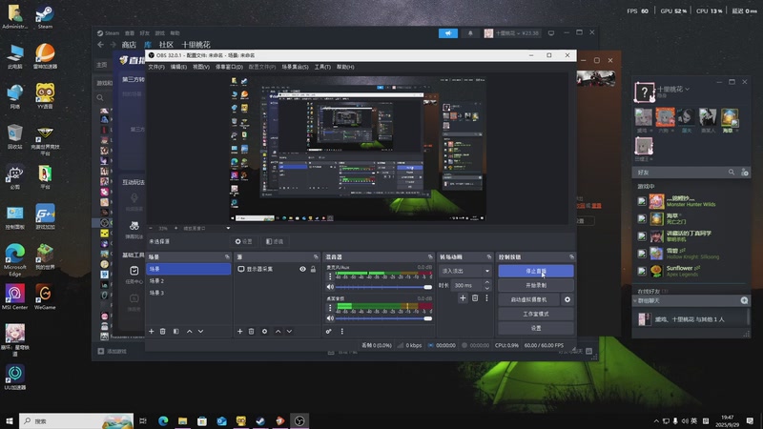Click Start Recording (开始录制) in OBS controls
763x429 pixels.
pos(535,285)
